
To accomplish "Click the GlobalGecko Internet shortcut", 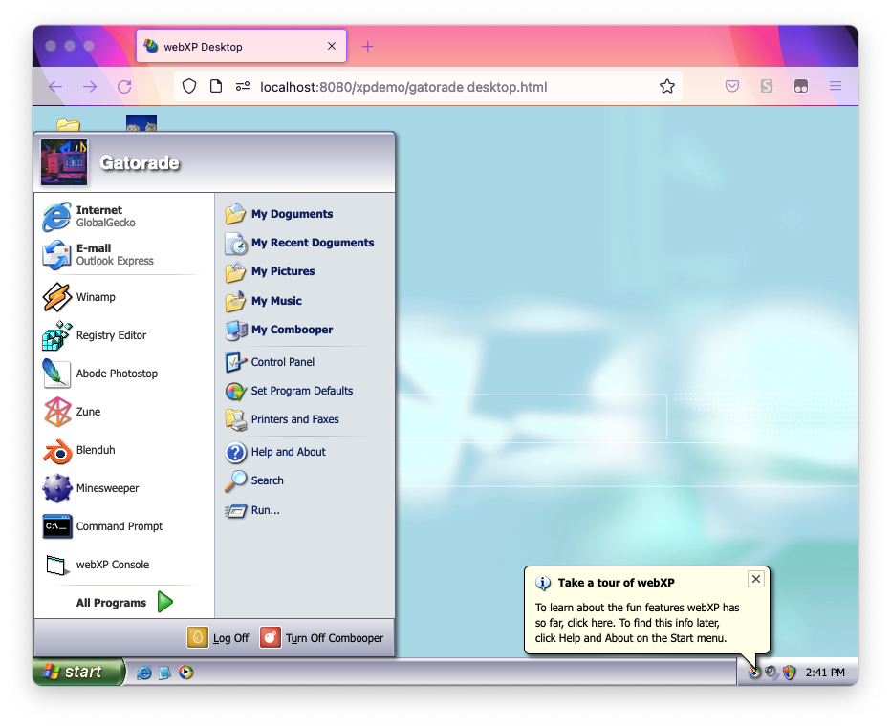I will [105, 217].
